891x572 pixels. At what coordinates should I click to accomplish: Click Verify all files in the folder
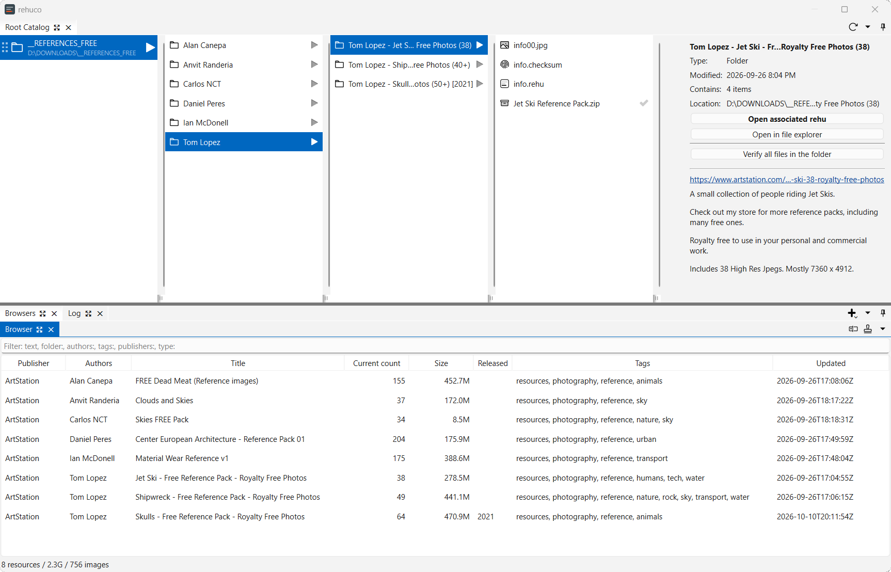787,154
